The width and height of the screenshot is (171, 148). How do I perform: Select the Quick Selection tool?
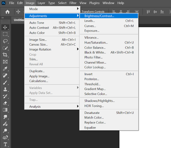coord(5,48)
